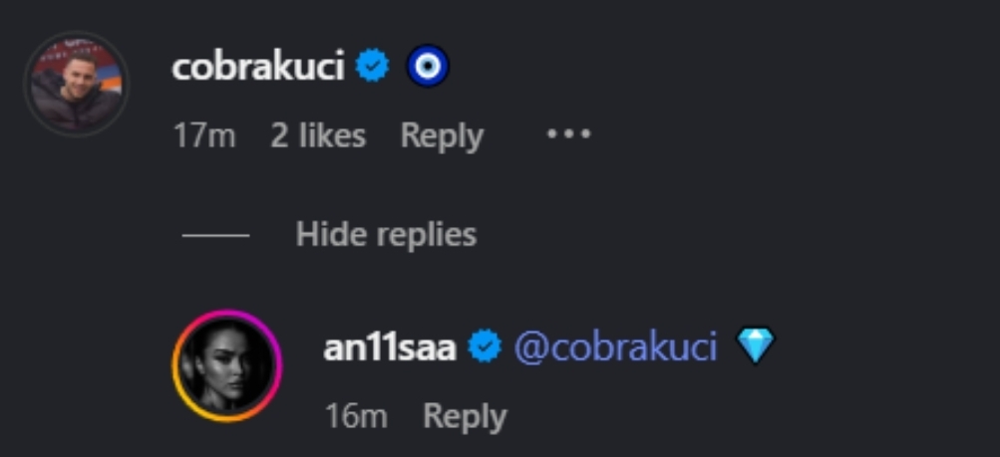Open the three-dot options on cobrakuci's comment

[568, 134]
